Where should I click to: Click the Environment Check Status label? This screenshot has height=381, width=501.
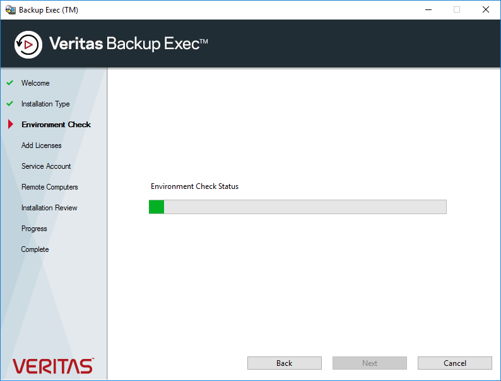click(194, 186)
